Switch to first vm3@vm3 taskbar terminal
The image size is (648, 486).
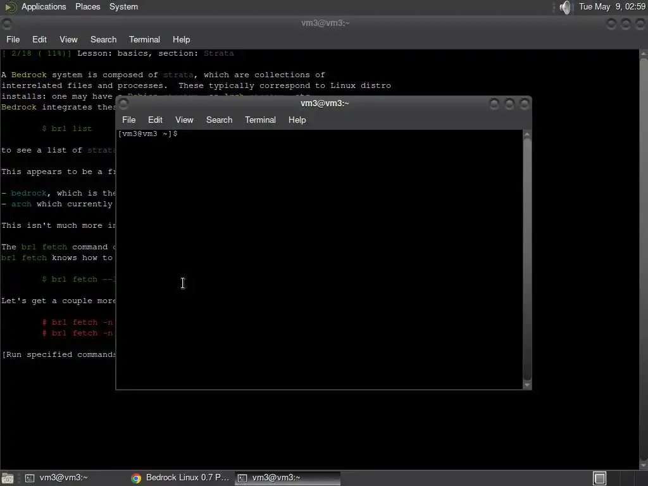(x=73, y=478)
